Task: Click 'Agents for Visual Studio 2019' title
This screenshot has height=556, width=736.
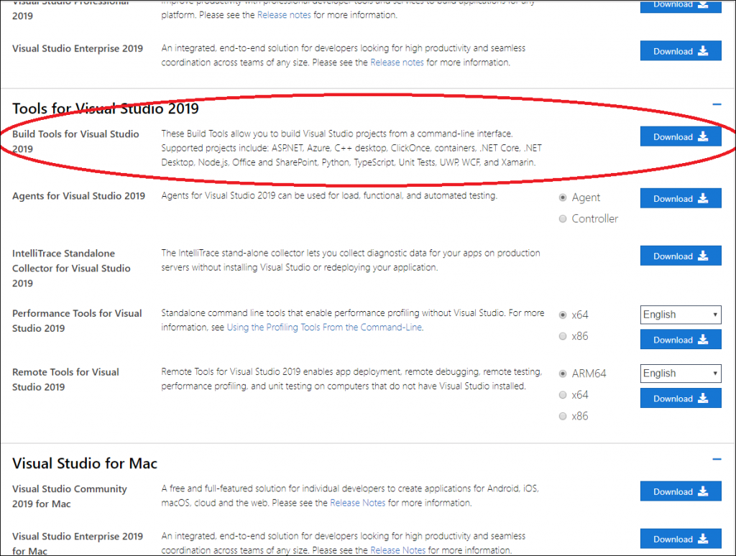Action: pyautogui.click(x=79, y=195)
